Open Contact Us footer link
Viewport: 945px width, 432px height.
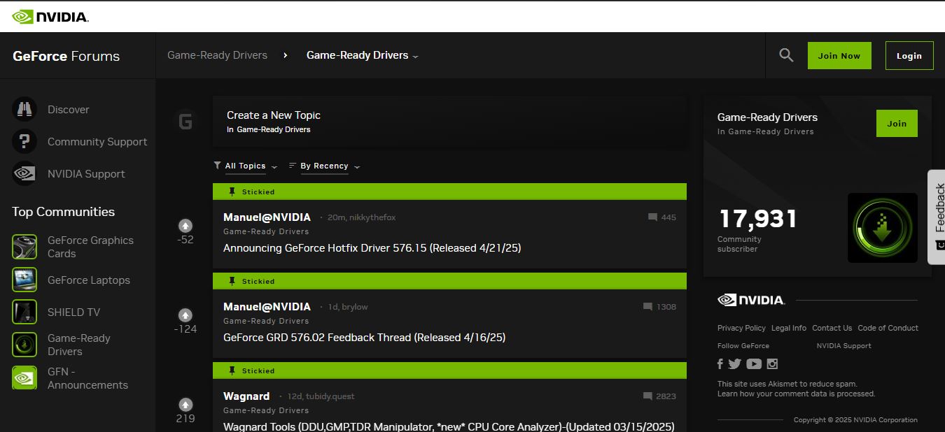click(832, 328)
